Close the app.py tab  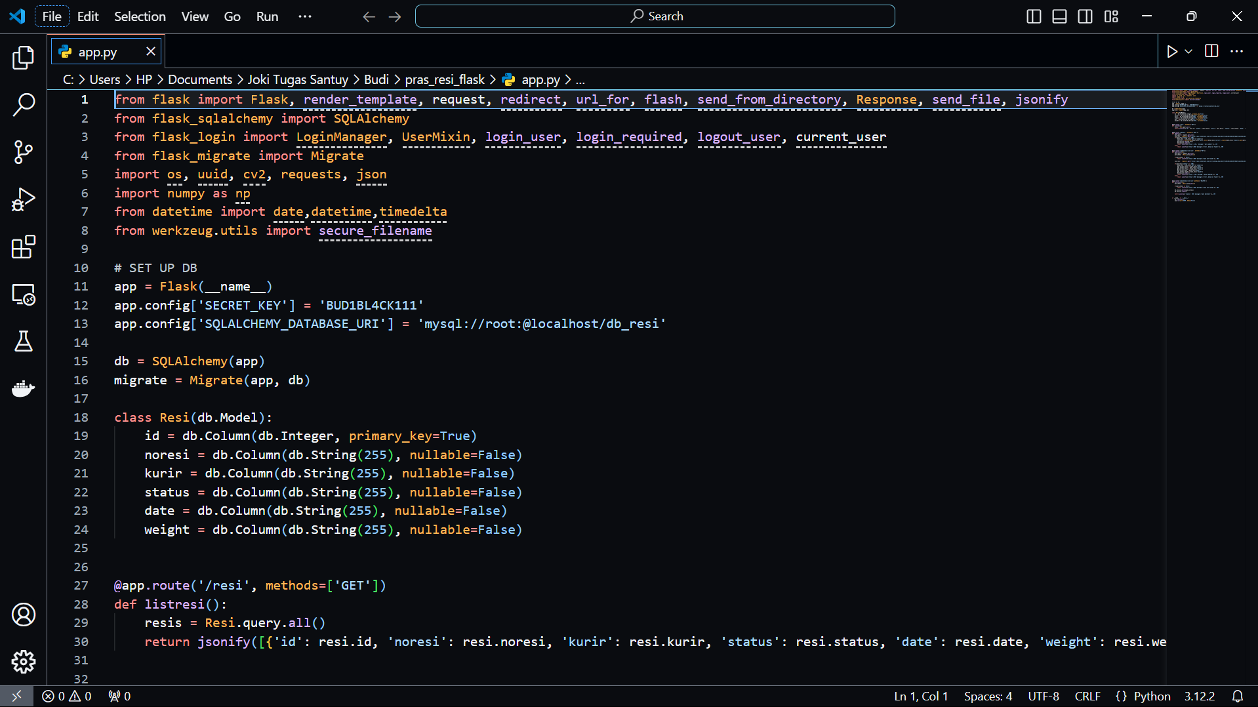tap(150, 51)
